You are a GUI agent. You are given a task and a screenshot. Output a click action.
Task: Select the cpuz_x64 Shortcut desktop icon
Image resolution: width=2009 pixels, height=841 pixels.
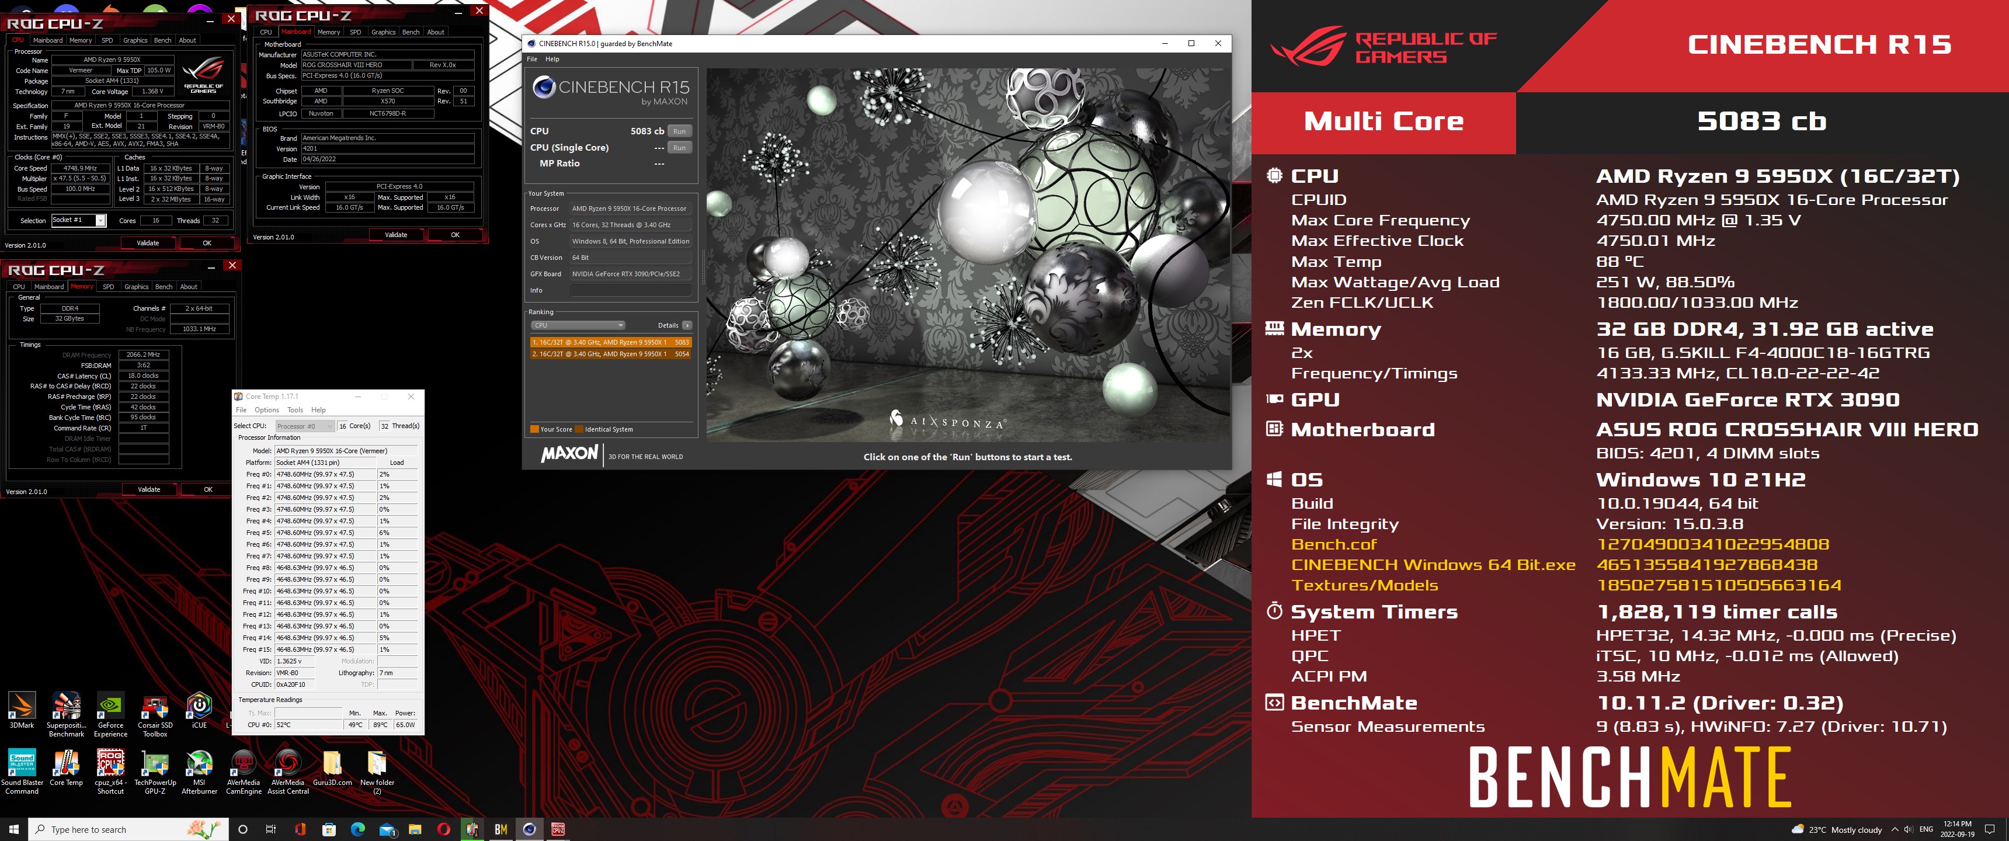[111, 772]
